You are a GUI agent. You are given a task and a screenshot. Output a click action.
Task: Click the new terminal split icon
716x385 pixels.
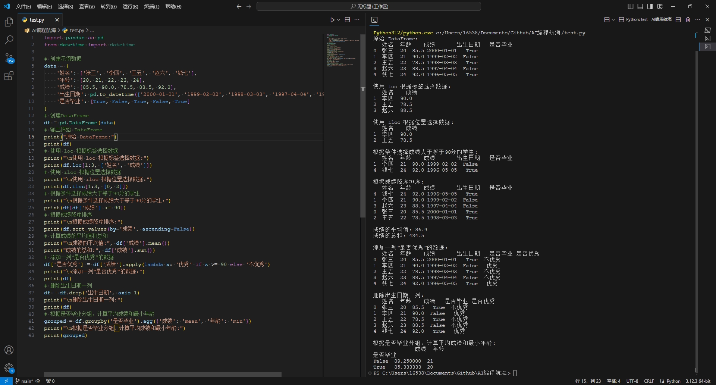607,20
